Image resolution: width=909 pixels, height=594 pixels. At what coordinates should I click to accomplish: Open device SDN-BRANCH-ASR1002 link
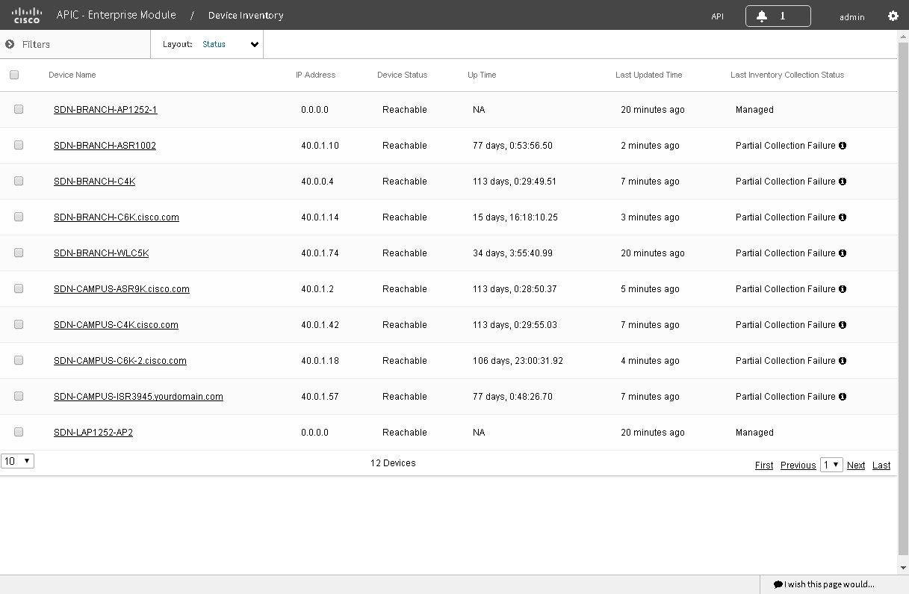tap(105, 146)
